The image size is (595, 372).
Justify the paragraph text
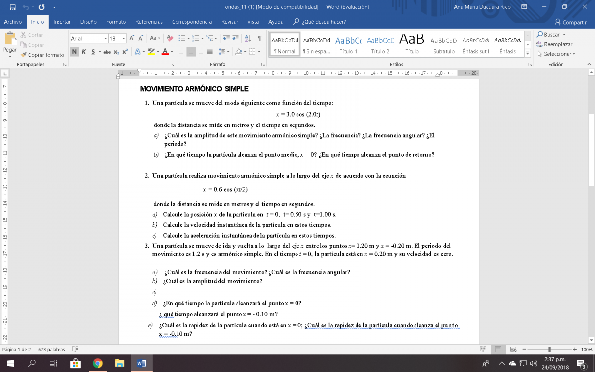point(210,52)
